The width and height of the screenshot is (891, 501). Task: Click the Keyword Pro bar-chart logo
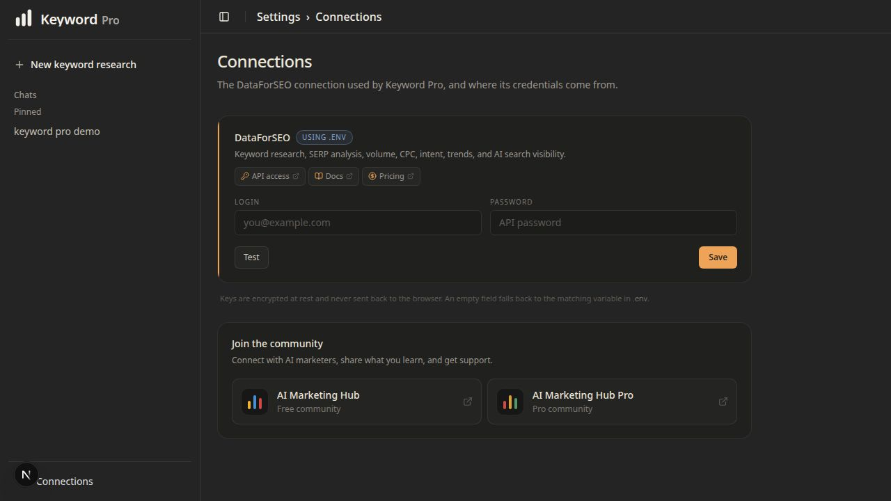point(24,18)
